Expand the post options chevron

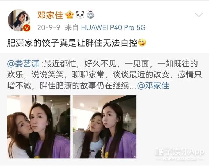(199, 15)
